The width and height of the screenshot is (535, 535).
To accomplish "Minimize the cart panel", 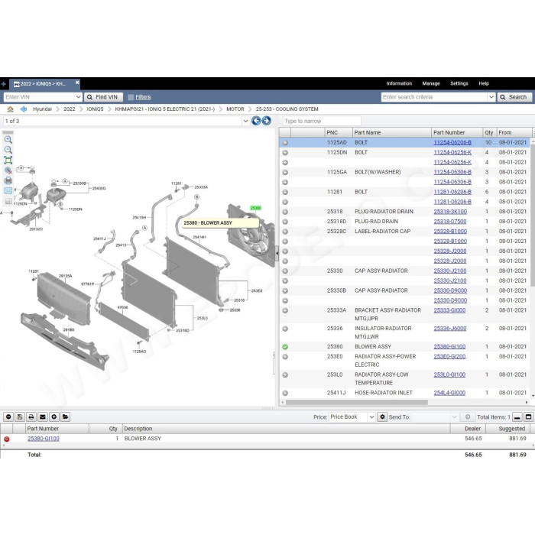I will (517, 417).
